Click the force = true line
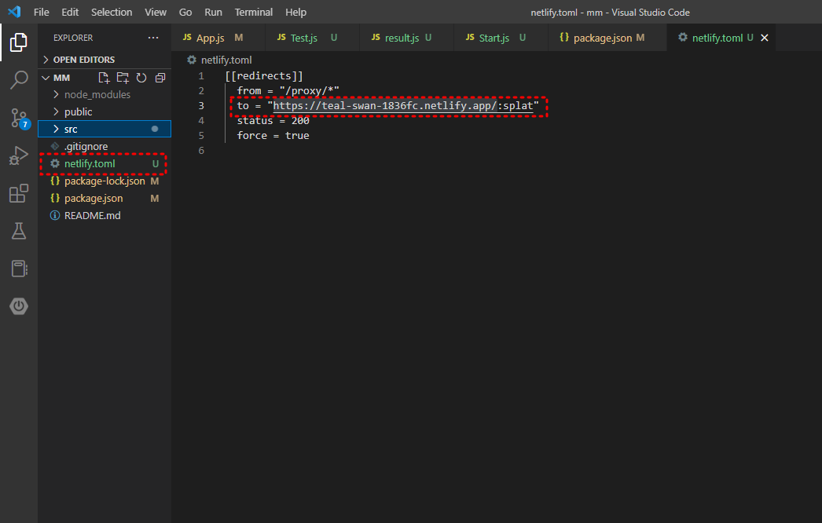Image resolution: width=822 pixels, height=523 pixels. [x=273, y=135]
